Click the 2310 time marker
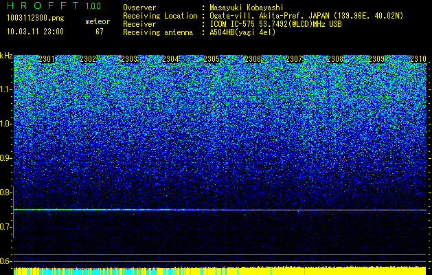The width and height of the screenshot is (432, 275). [418, 59]
